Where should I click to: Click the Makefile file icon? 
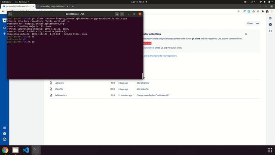pyautogui.click(x=51, y=89)
